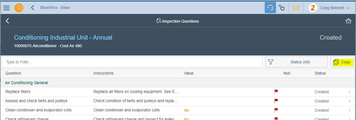
Task: Click the Copy button
Action: 342,62
